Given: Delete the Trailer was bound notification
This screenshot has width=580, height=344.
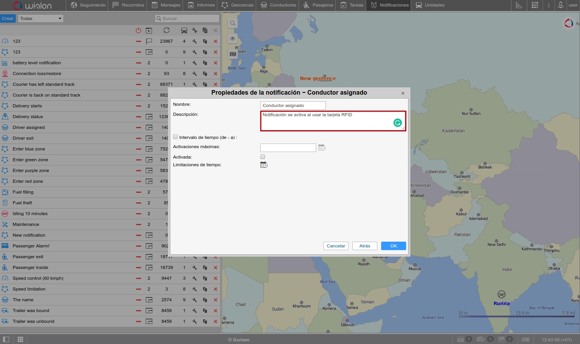Looking at the screenshot, I should [x=215, y=311].
